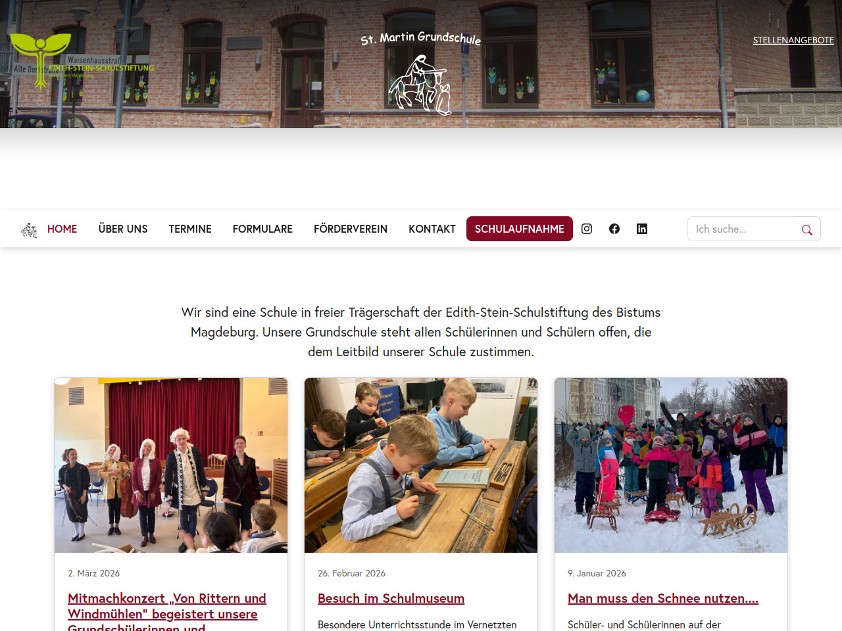Open the LinkedIn icon in navigation

[642, 229]
